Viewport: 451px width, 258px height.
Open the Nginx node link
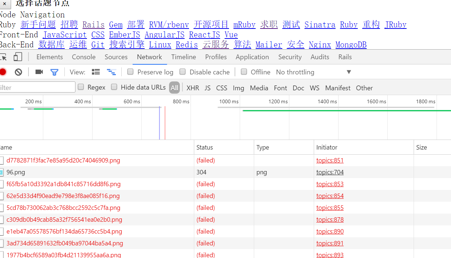tap(320, 45)
